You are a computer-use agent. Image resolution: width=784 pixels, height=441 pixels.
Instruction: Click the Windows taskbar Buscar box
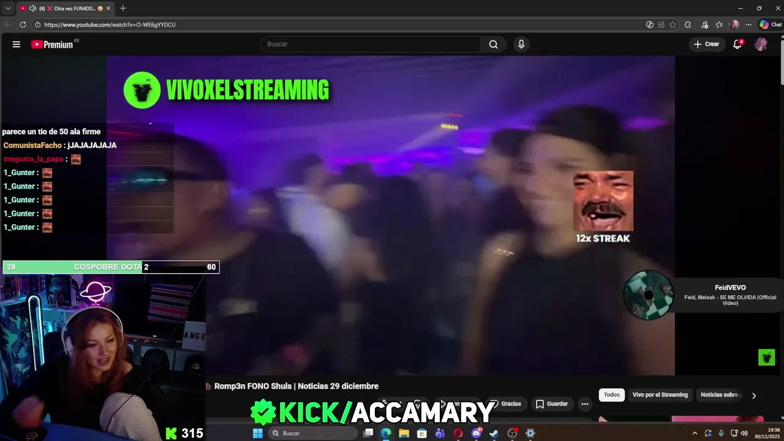[x=313, y=433]
